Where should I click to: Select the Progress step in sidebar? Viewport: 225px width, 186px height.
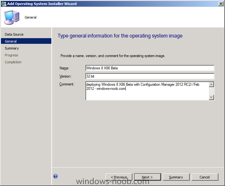(x=11, y=55)
